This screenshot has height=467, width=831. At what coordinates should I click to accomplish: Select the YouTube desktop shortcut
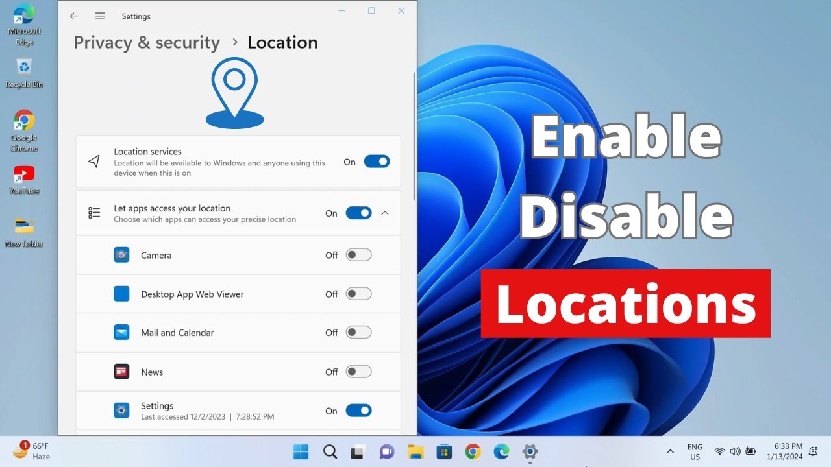click(x=24, y=180)
